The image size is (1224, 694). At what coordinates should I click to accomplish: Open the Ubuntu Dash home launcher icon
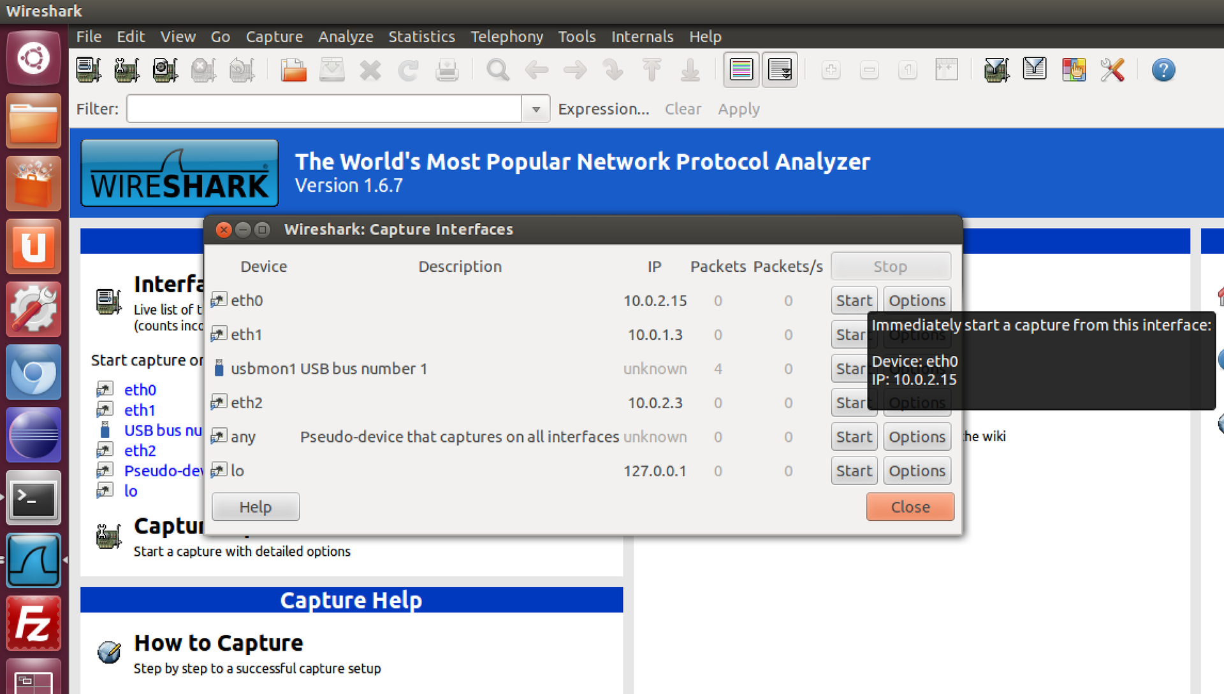[x=33, y=59]
